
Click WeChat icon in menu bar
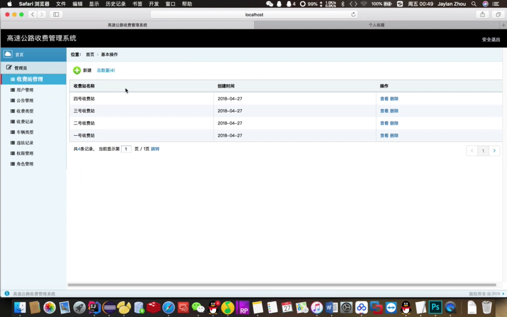click(x=269, y=4)
